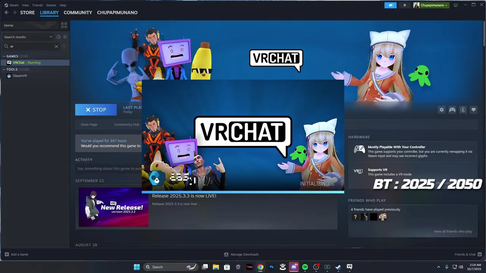Open the last friend avatar in row

pyautogui.click(x=383, y=217)
